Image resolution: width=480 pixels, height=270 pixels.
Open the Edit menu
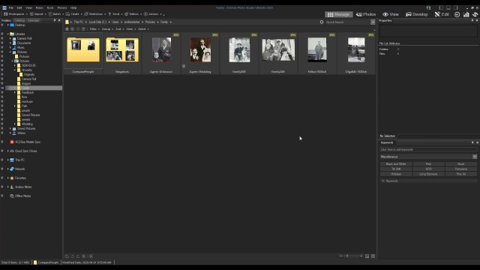click(19, 8)
